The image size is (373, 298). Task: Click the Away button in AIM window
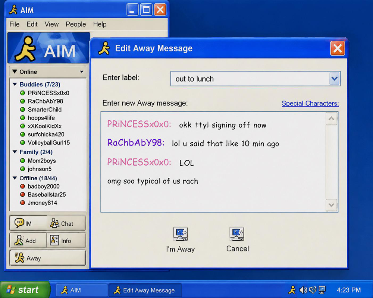(48, 258)
